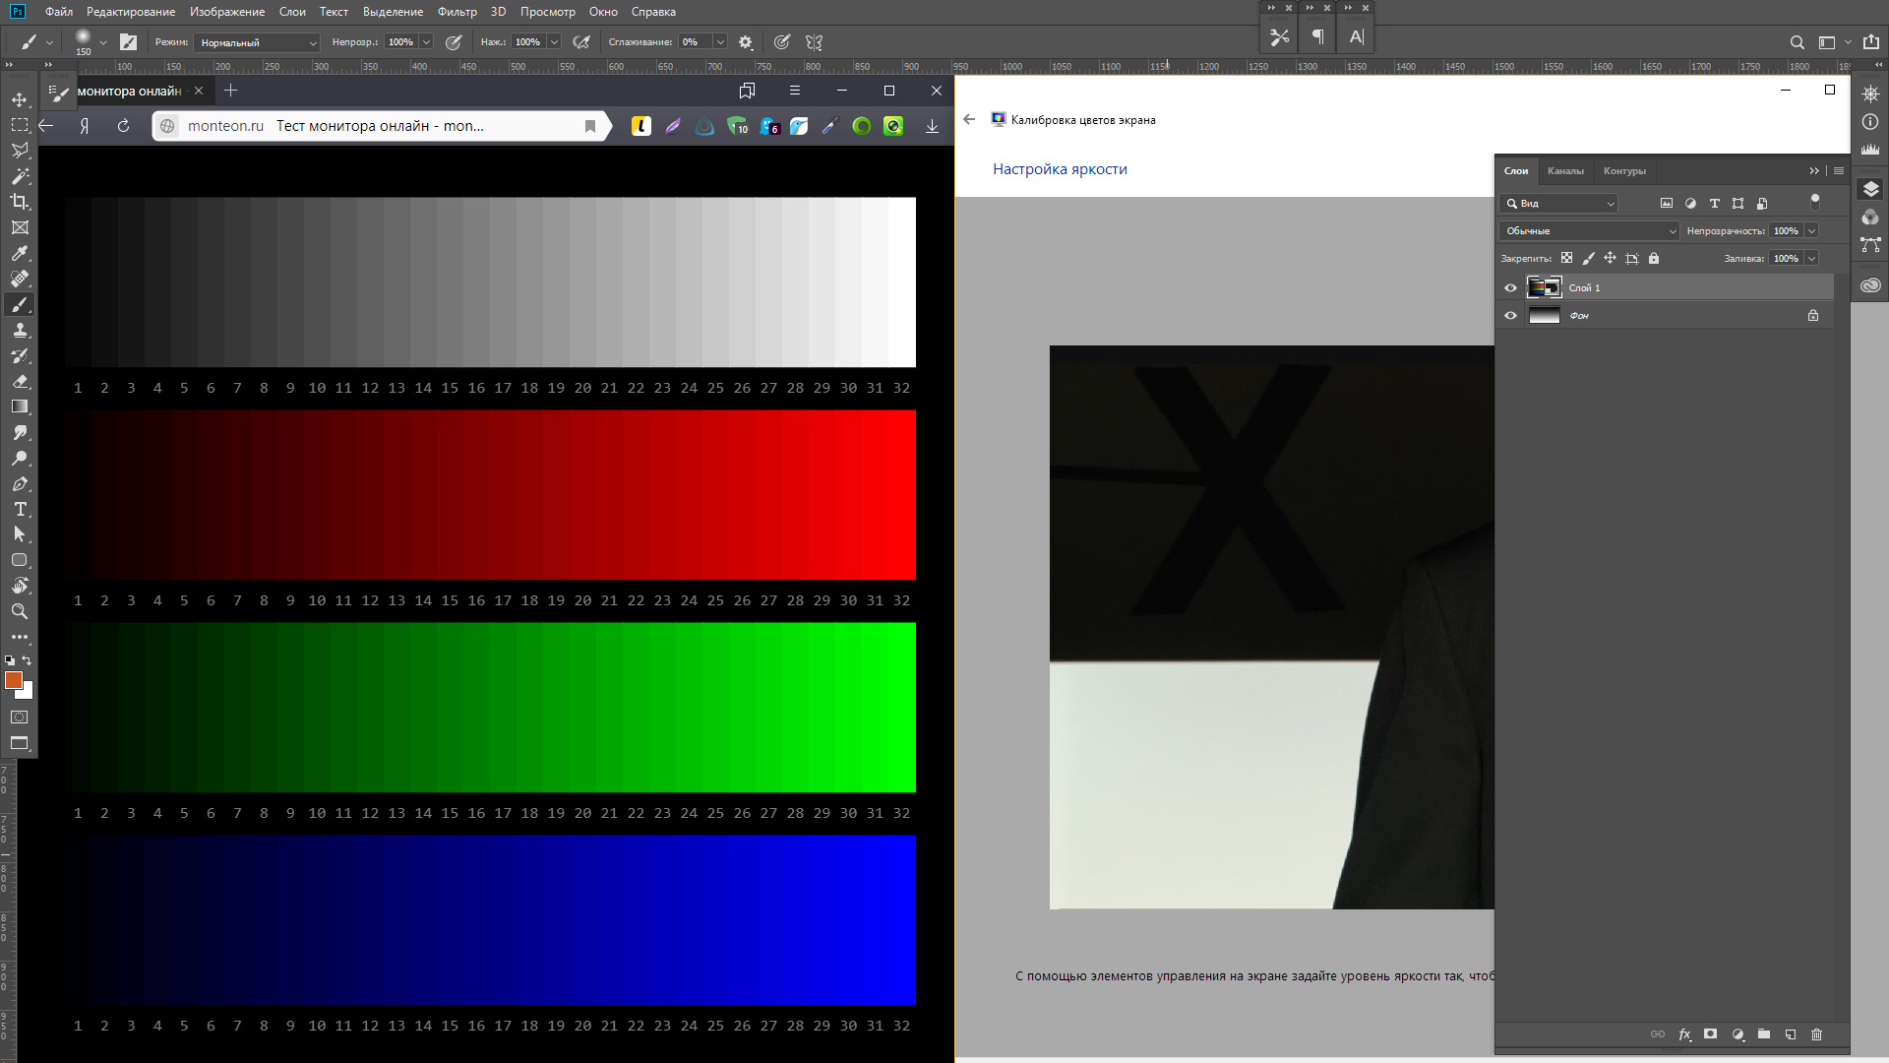Select layer 'Слой 1' thumbnail

click(1544, 287)
